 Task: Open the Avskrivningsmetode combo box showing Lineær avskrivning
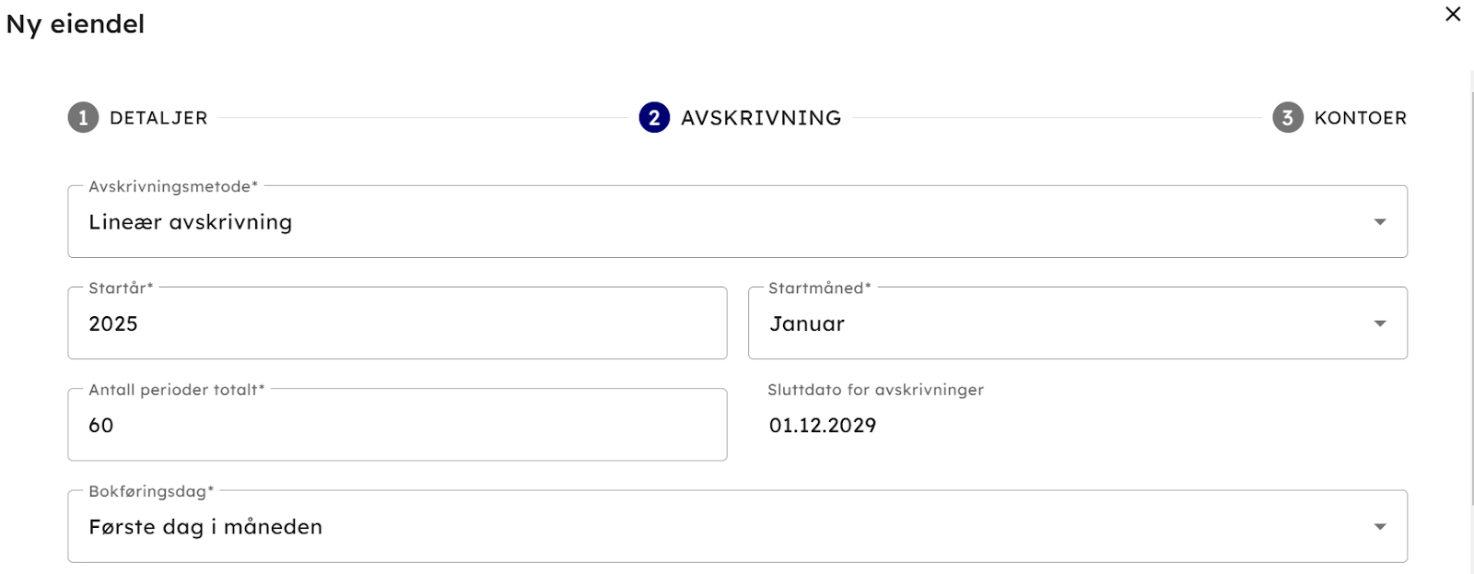pos(719,222)
